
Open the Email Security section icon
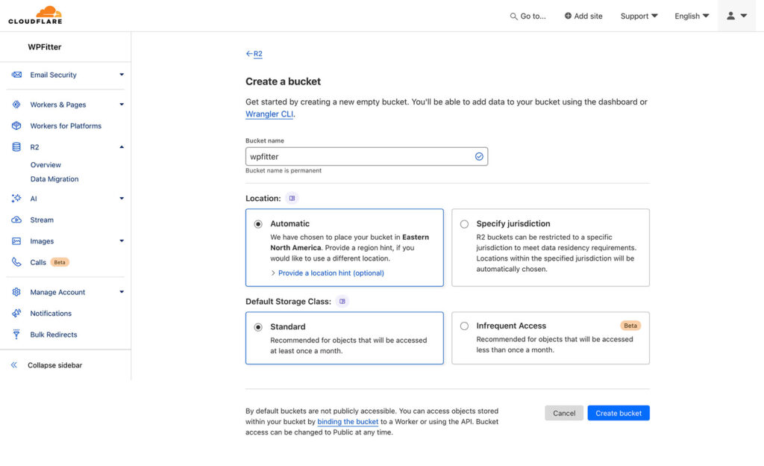pos(16,75)
